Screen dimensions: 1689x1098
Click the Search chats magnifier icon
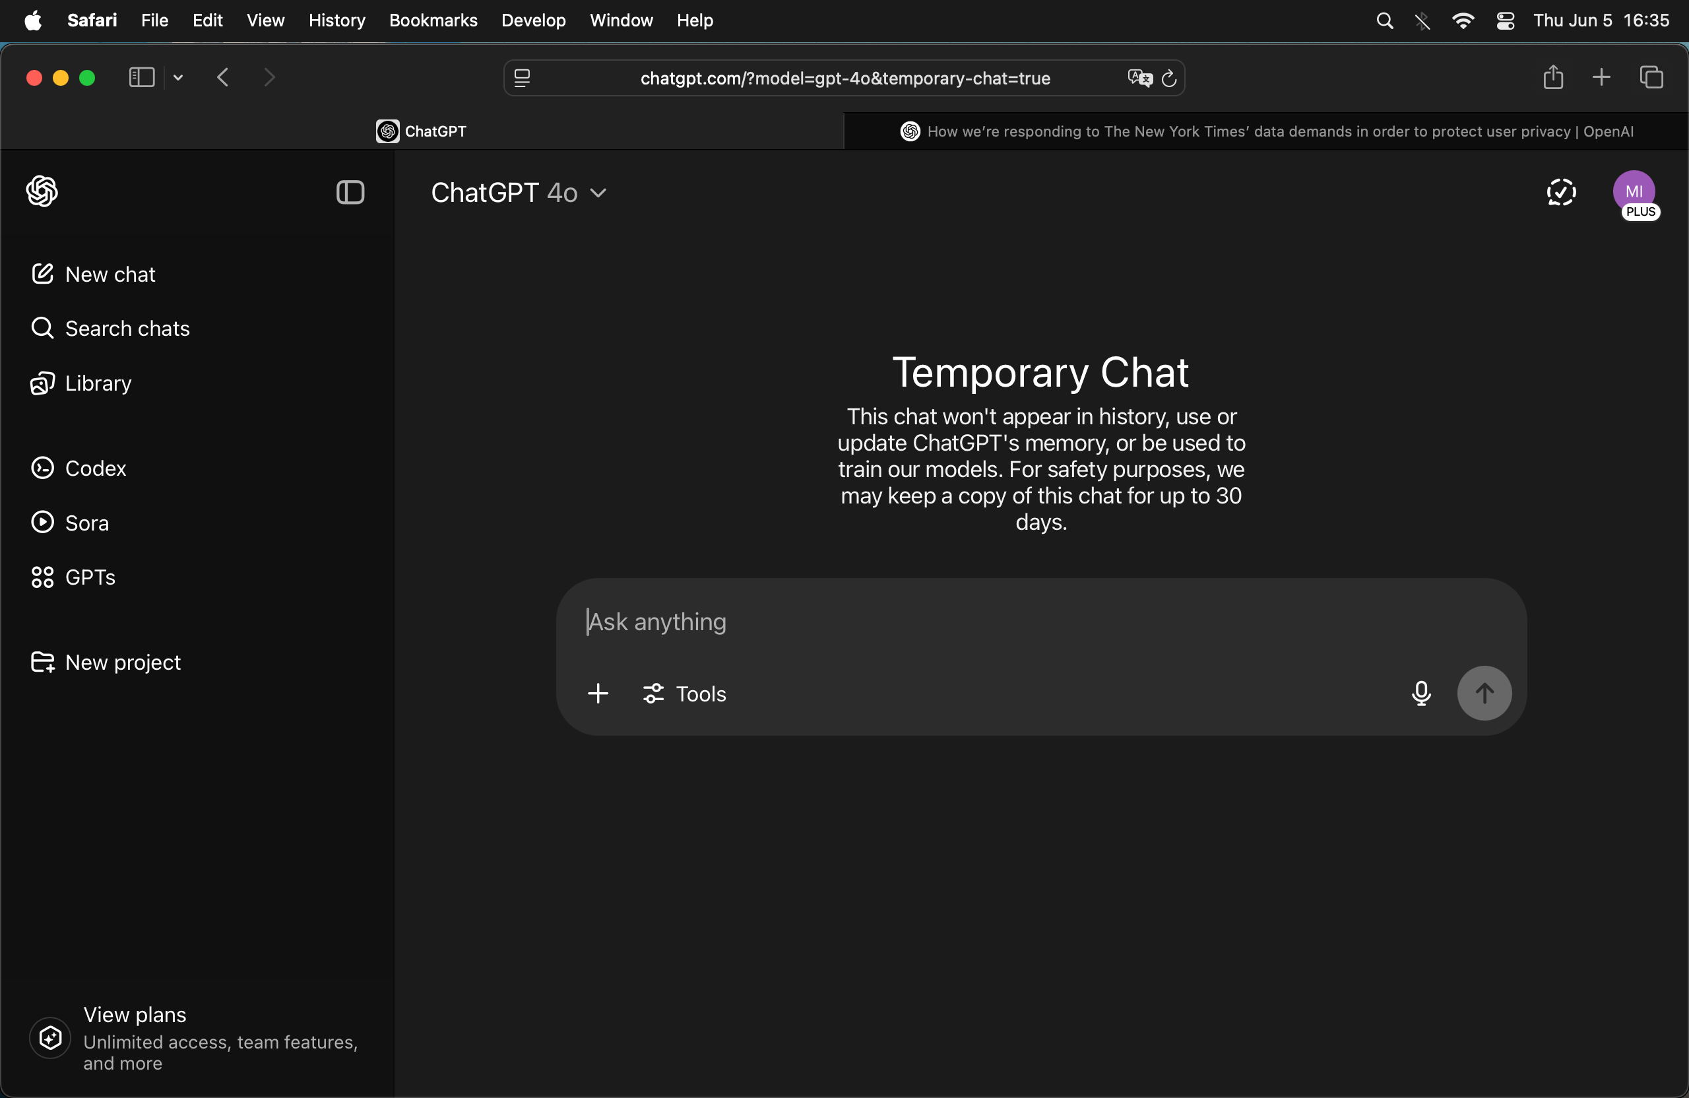42,328
